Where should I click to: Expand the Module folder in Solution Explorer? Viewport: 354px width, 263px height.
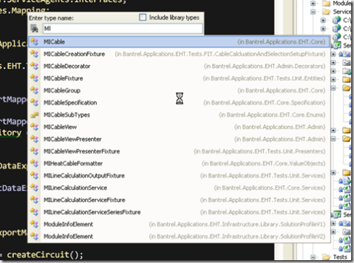tap(313, 4)
